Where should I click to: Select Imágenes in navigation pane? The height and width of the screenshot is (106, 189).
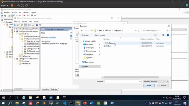pos(90,54)
